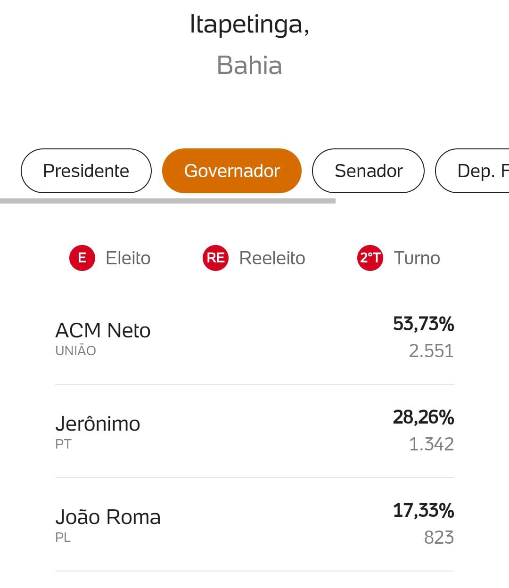Select the Governador tab
This screenshot has height=588, width=509.
point(232,171)
